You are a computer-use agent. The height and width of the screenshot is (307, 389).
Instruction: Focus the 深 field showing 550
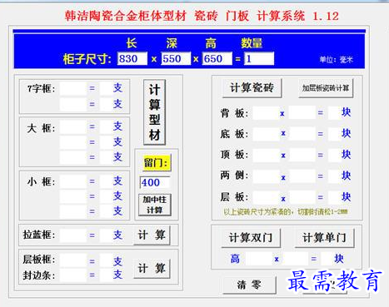[176, 59]
